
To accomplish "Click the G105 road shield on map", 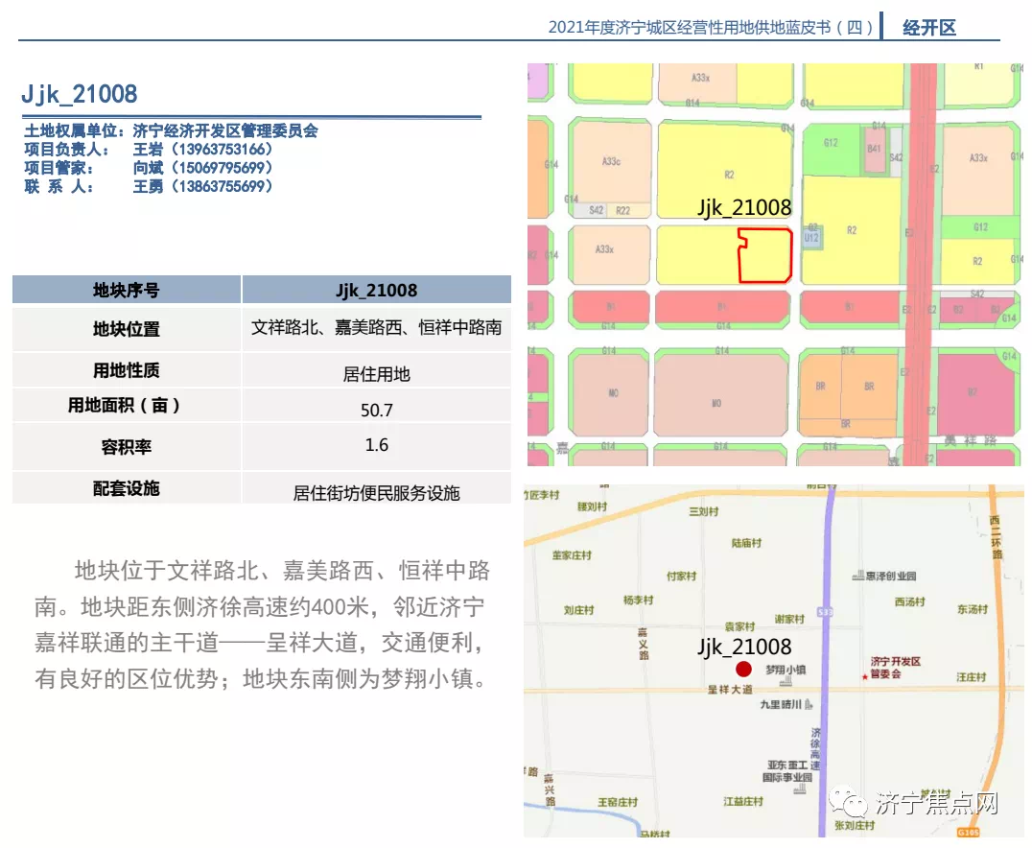I will 968,833.
